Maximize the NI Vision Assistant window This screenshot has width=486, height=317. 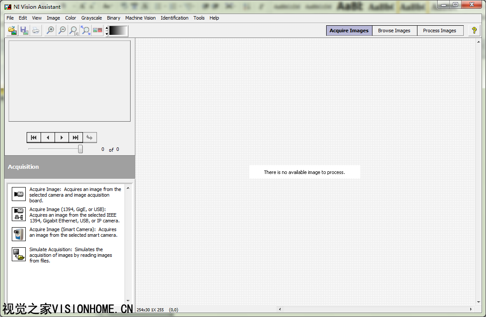click(x=455, y=5)
